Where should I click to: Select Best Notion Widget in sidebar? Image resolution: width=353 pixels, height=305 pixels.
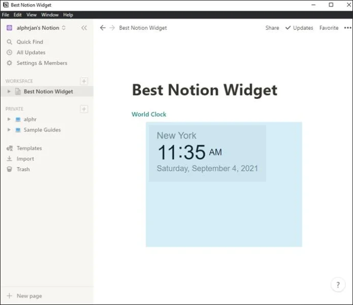[47, 92]
